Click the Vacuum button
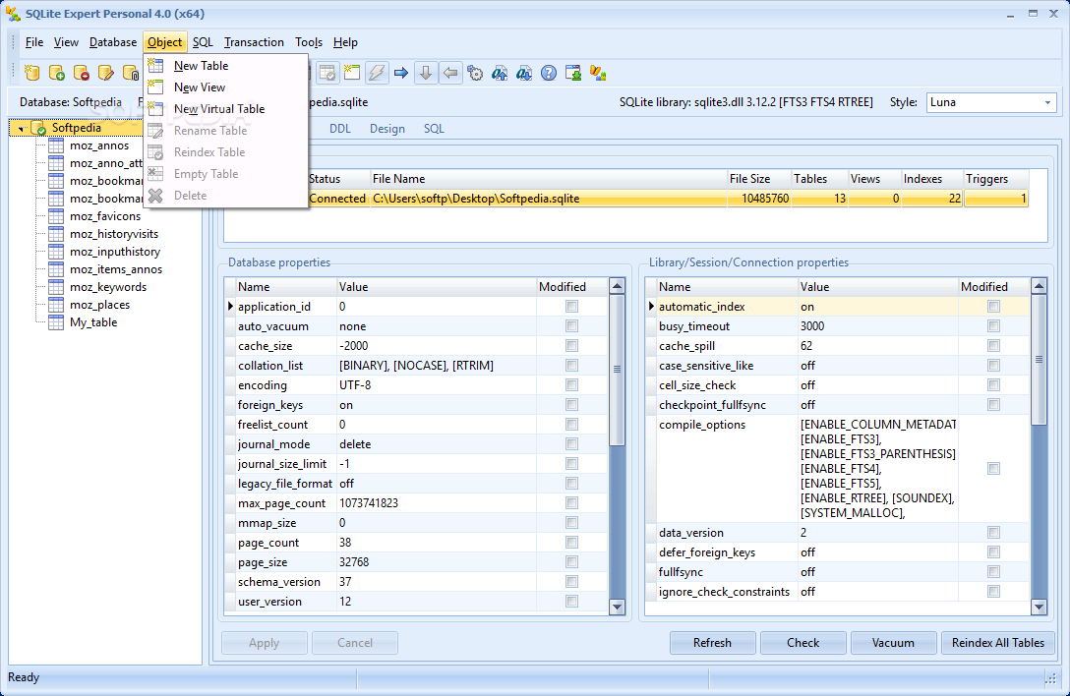Viewport: 1070px width, 696px height. [893, 643]
